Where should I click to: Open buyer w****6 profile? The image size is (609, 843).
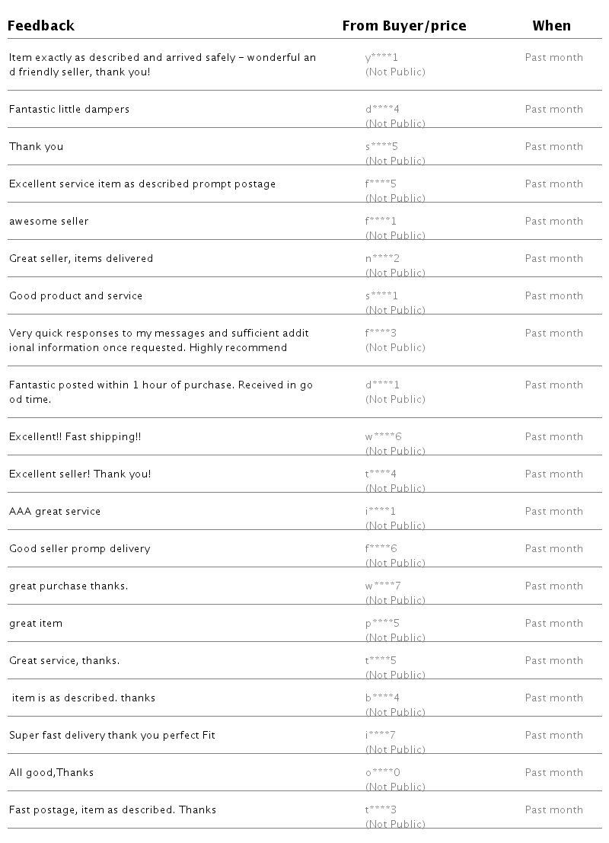(383, 437)
